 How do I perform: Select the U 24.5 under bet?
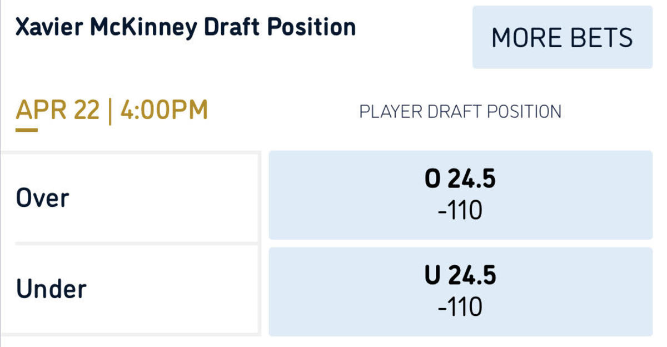coord(460,292)
